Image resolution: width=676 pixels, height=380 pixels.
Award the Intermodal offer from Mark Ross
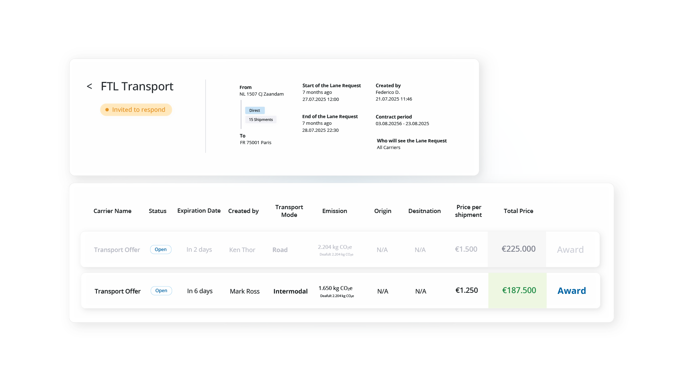pos(571,291)
